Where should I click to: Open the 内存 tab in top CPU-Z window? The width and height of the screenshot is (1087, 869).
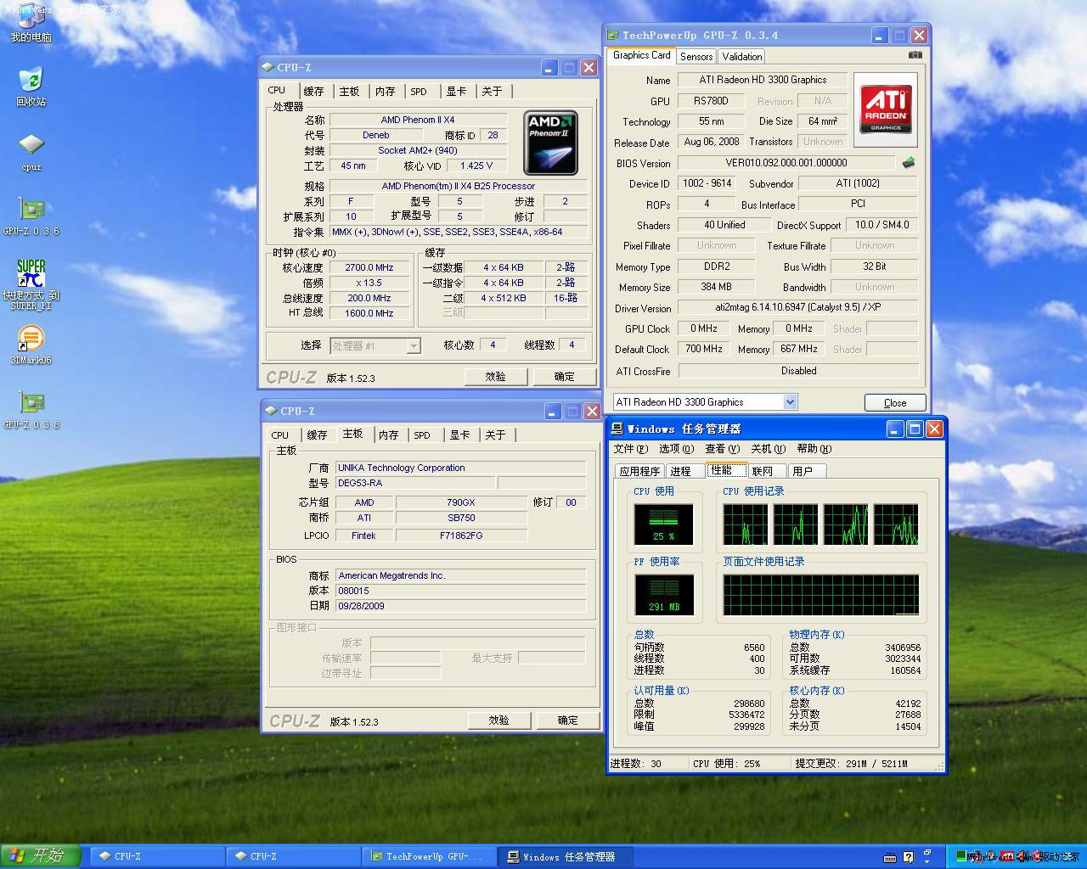click(x=386, y=92)
